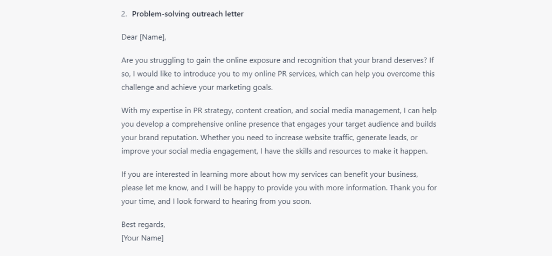This screenshot has height=256, width=552.
Task: Click the phrase 'please let me know'
Action: (x=155, y=188)
